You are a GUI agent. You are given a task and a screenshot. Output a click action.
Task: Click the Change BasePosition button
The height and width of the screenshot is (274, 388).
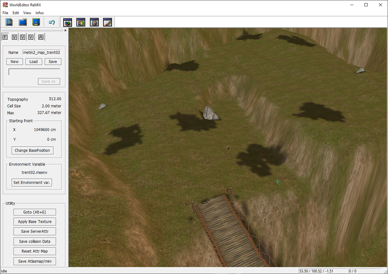pos(32,151)
